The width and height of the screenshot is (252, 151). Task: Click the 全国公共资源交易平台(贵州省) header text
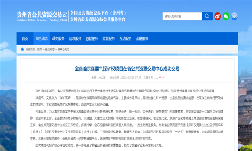coord(98,13)
